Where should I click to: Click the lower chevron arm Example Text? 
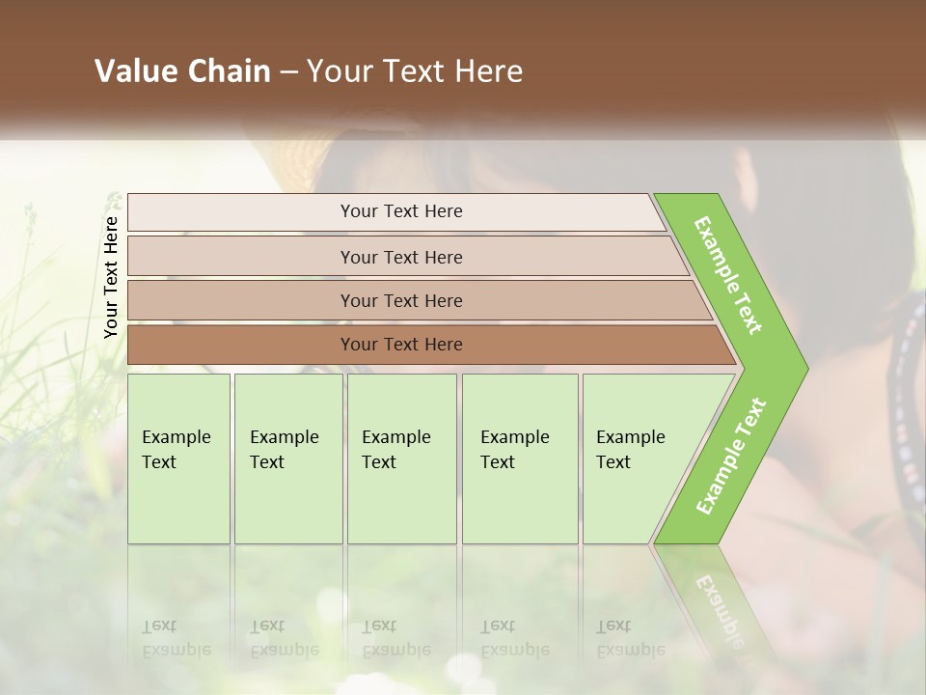click(x=731, y=457)
